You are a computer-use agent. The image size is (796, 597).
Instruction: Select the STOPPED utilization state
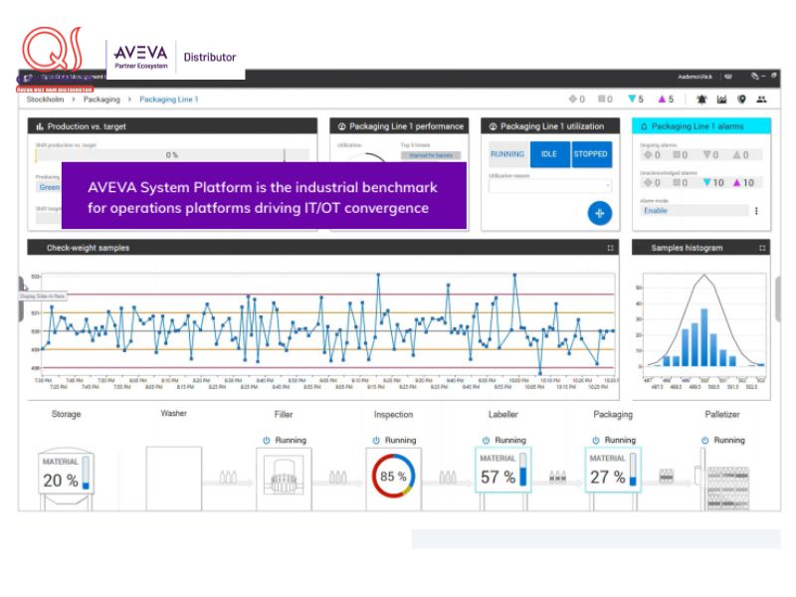tap(591, 154)
